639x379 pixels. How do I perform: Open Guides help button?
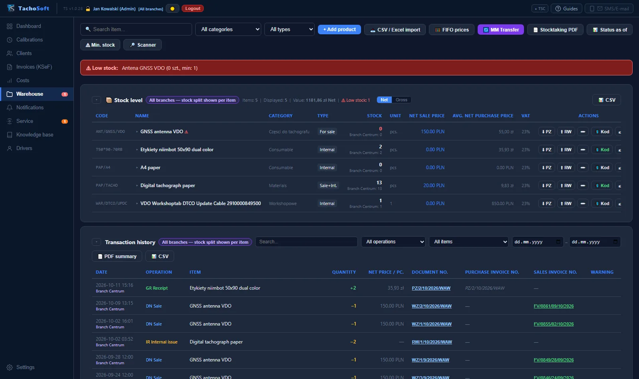(x=566, y=8)
